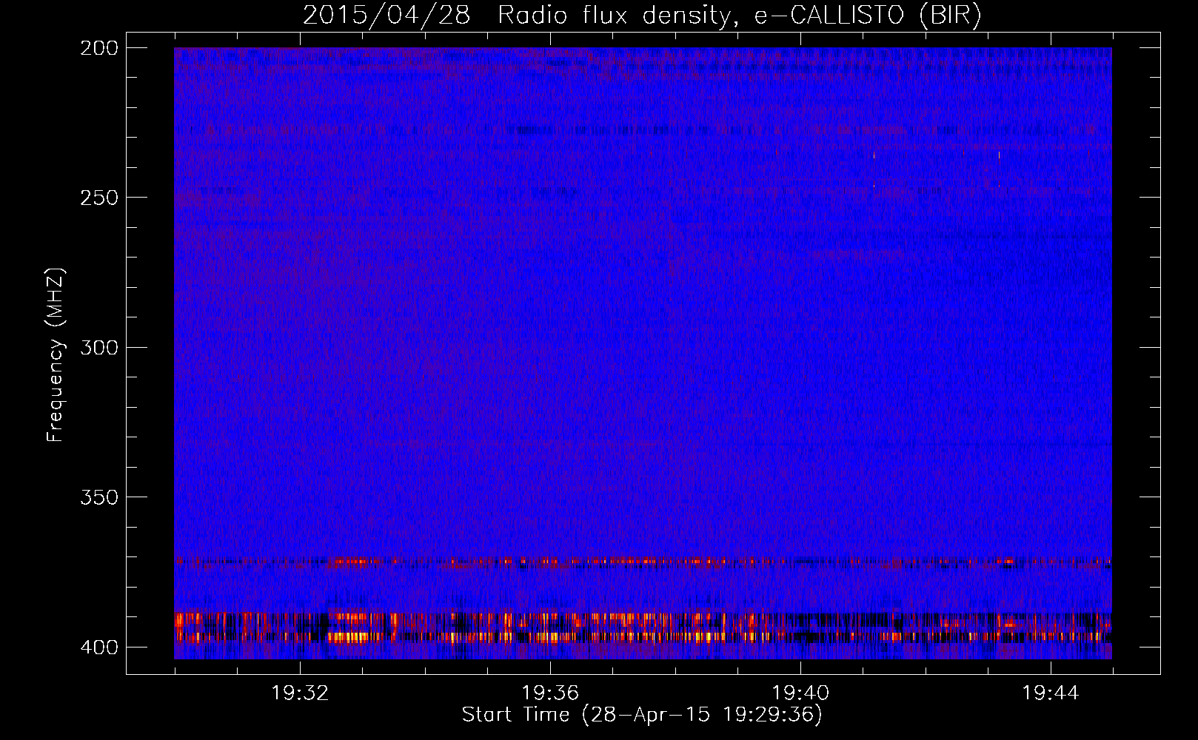Screen dimensions: 1198x740
Task: Click the 300 frequency tick label
Action: pyautogui.click(x=99, y=348)
